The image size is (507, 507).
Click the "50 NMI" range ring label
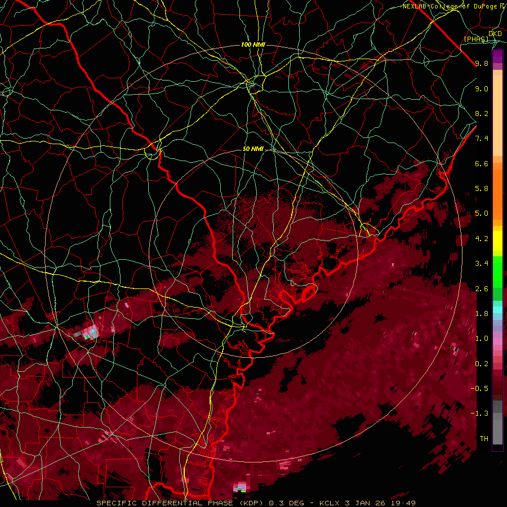pyautogui.click(x=253, y=149)
